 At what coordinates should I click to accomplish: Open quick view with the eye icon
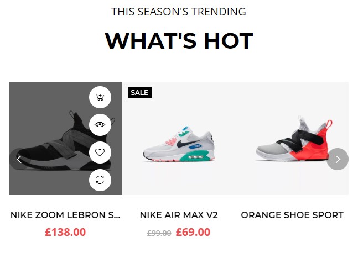(100, 125)
